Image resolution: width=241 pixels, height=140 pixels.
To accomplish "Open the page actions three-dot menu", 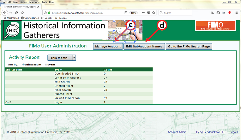I will click(143, 13).
